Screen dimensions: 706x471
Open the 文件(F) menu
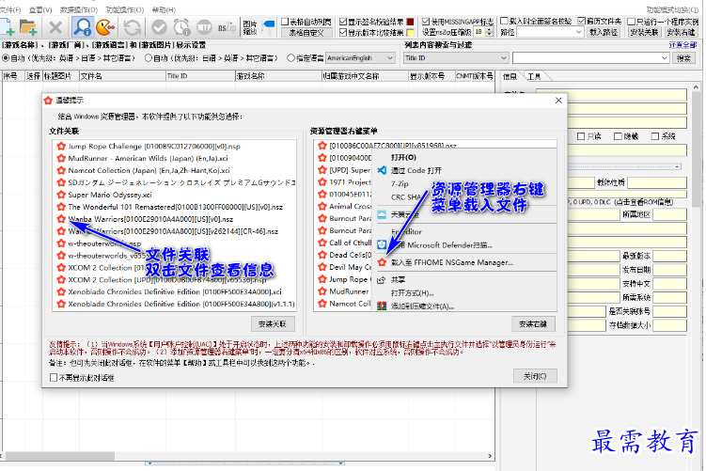(10, 10)
